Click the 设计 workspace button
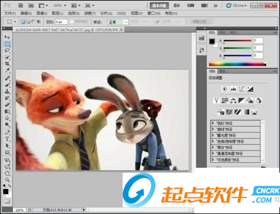Image resolution: width=280 pixels, height=214 pixels. 177,6
